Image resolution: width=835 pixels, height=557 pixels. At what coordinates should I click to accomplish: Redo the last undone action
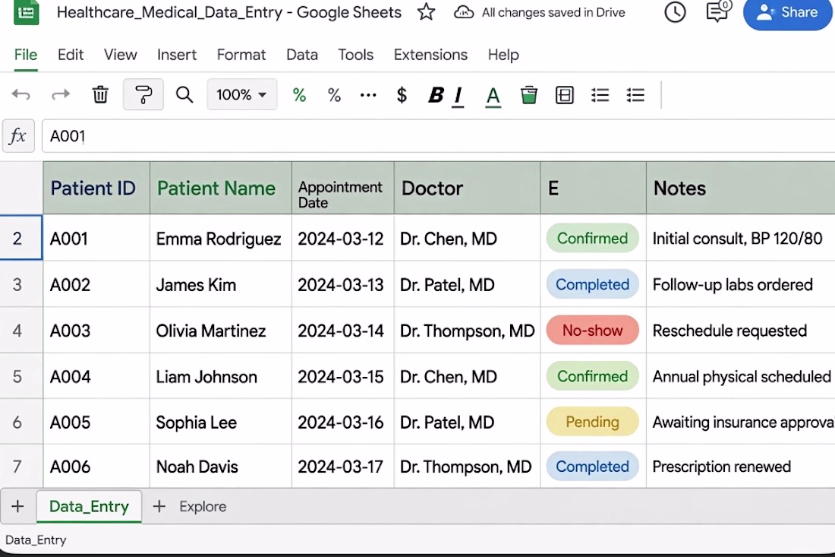(x=61, y=95)
